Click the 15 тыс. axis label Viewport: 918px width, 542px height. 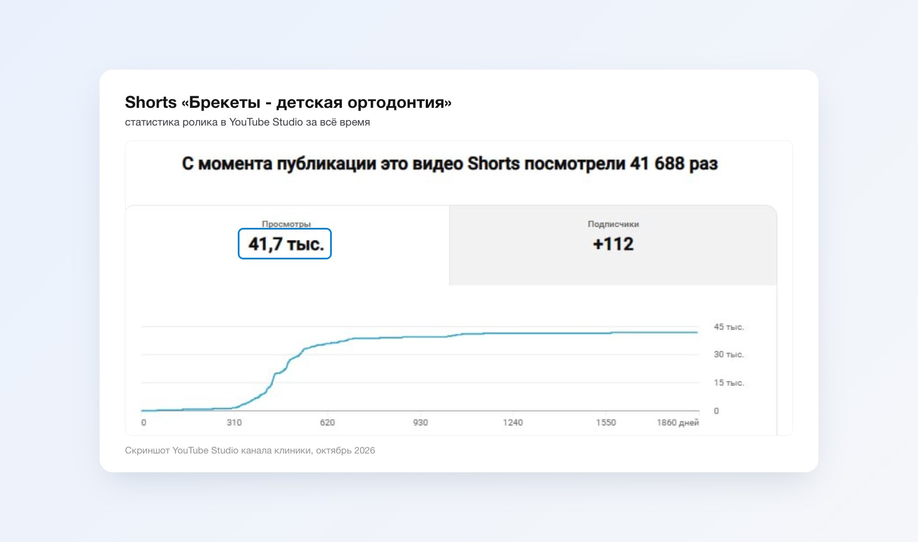728,382
